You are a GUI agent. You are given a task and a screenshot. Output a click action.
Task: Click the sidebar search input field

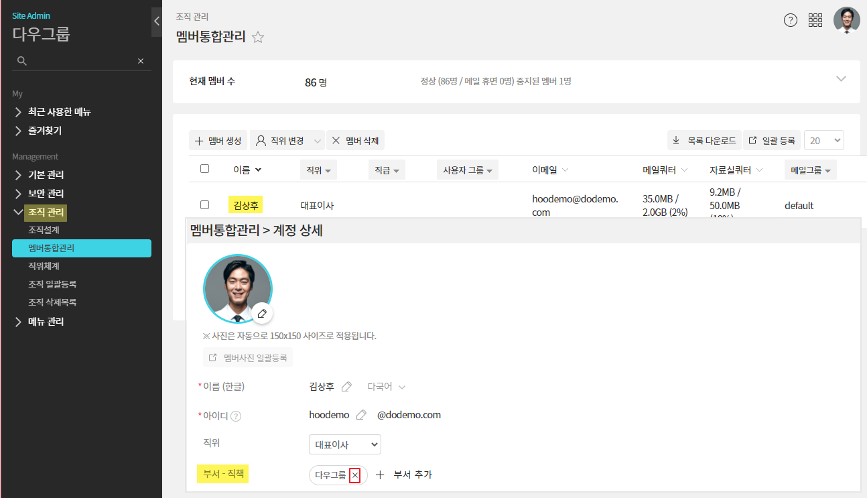[80, 61]
